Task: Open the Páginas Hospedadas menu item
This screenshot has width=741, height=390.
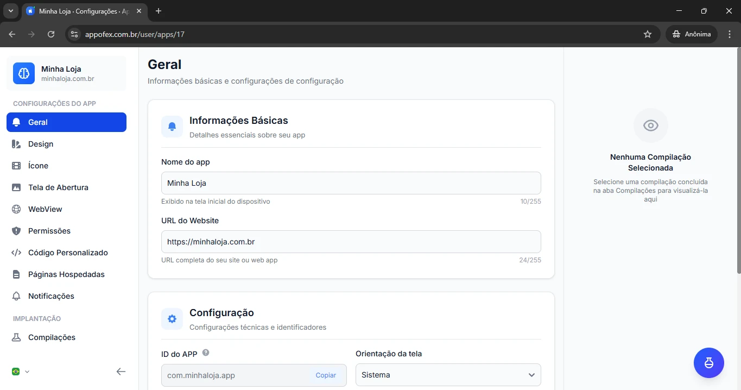Action: click(66, 274)
